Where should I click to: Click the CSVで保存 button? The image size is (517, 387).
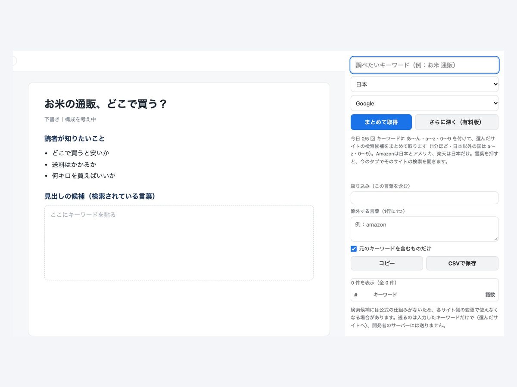462,263
